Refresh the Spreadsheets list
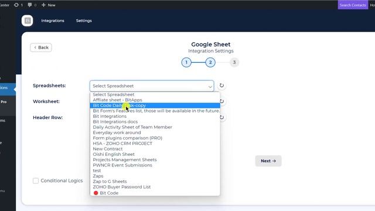The image size is (375, 211). pos(221,86)
